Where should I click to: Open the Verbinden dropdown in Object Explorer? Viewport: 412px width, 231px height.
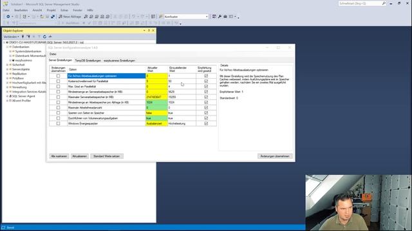coord(12,37)
